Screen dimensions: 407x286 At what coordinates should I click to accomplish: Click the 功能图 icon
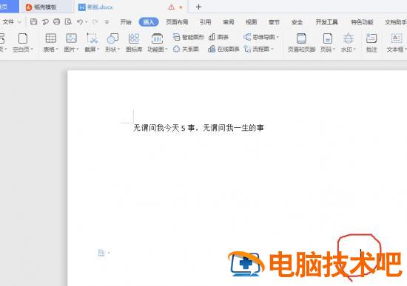pyautogui.click(x=157, y=38)
